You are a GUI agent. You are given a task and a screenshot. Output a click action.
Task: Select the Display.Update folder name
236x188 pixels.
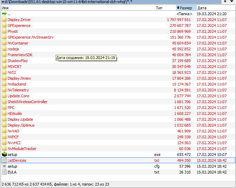[20, 119]
